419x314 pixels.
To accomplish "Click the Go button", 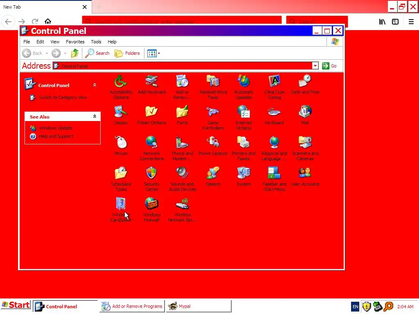I will pos(329,66).
